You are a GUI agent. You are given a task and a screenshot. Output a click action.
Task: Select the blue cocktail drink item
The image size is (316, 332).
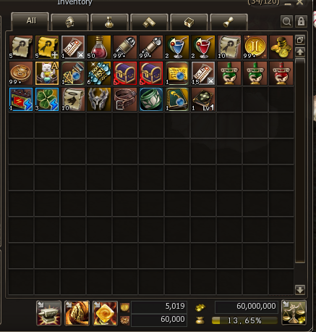tap(177, 47)
